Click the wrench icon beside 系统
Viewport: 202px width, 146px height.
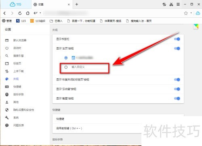(7, 118)
